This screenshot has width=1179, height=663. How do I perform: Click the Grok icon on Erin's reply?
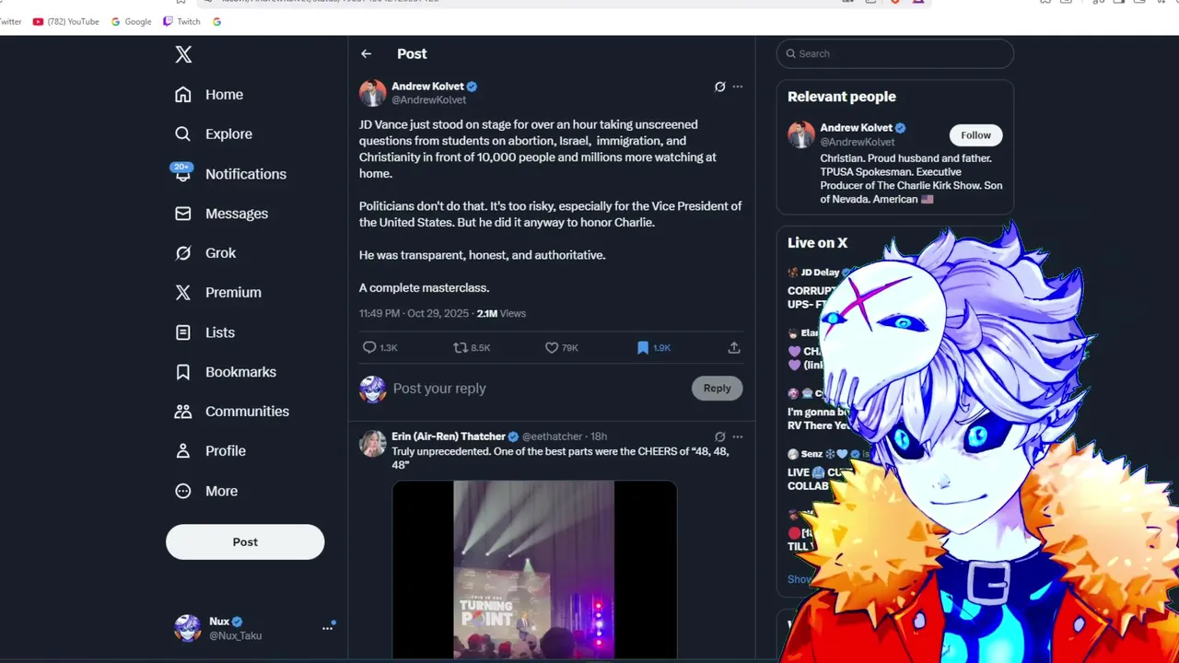(720, 436)
